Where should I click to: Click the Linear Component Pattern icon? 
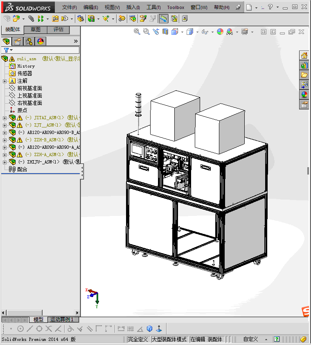click(41, 19)
